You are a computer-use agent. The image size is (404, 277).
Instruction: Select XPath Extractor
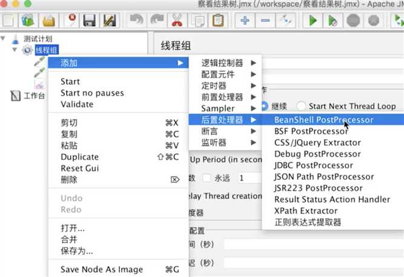[333, 210]
